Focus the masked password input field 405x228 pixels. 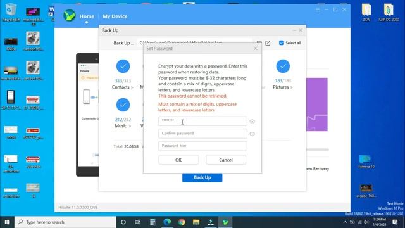pyautogui.click(x=202, y=121)
